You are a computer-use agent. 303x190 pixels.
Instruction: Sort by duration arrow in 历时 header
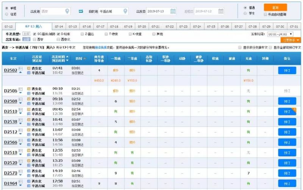click(84, 59)
